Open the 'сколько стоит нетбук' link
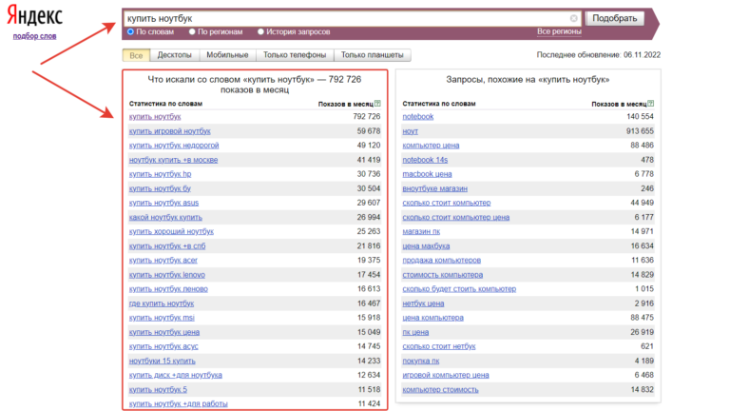This screenshot has width=730, height=411. (439, 346)
